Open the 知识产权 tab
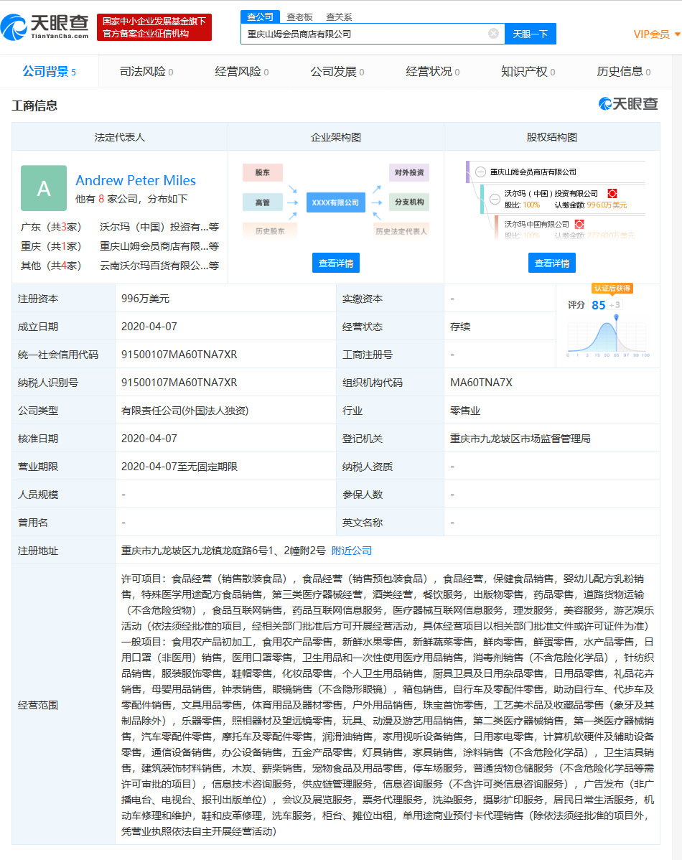 pos(528,72)
